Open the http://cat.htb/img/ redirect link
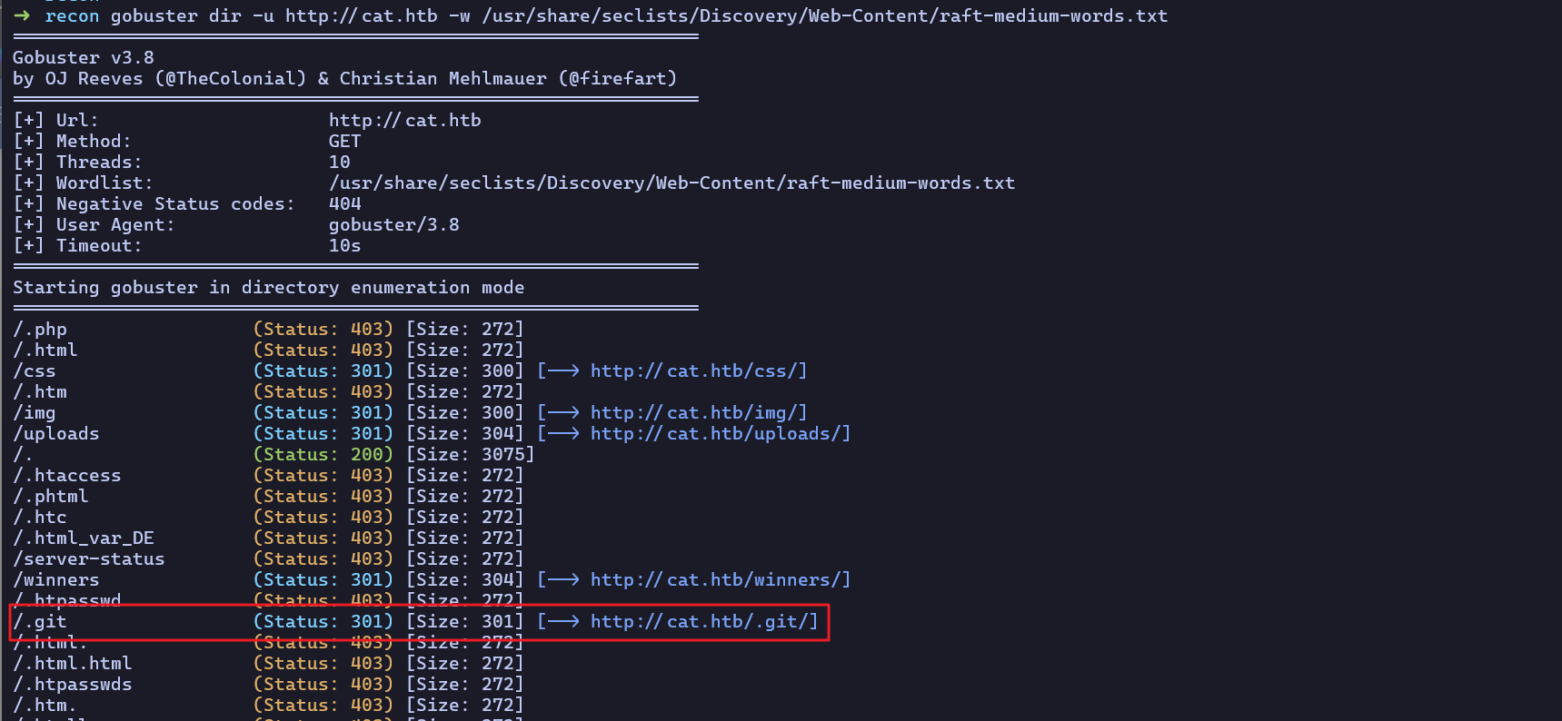The width and height of the screenshot is (1562, 721). [698, 412]
